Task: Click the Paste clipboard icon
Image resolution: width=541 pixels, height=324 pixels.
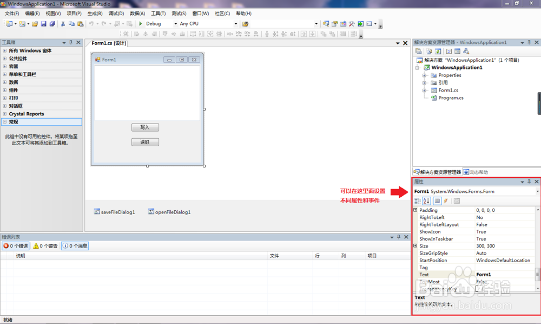Action: (x=81, y=23)
